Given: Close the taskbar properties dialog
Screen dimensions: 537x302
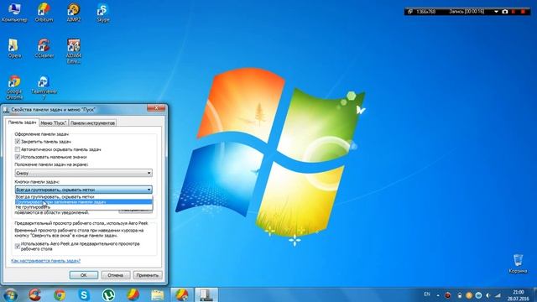Looking at the screenshot, I should pos(156,108).
